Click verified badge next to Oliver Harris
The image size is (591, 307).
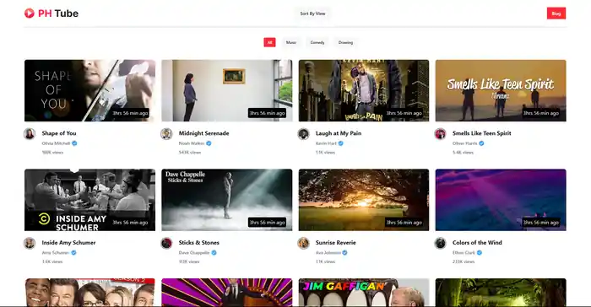click(481, 143)
